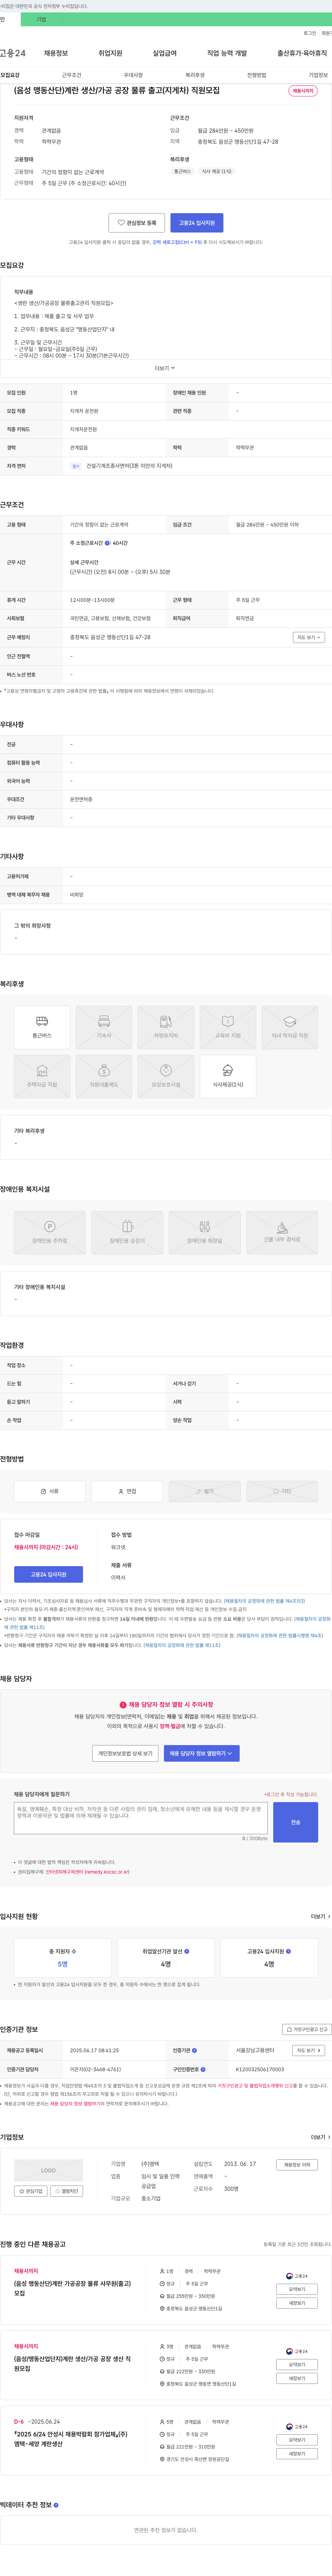Click the 로그인 link

point(310,33)
